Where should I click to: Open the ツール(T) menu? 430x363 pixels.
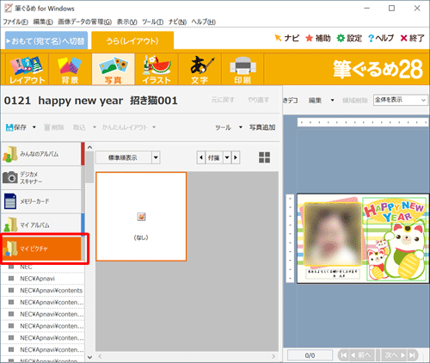[153, 22]
